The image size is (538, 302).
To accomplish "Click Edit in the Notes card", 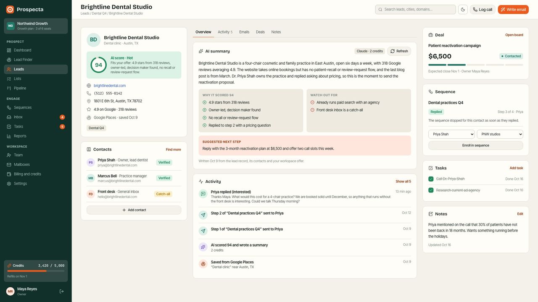I will click(x=520, y=214).
